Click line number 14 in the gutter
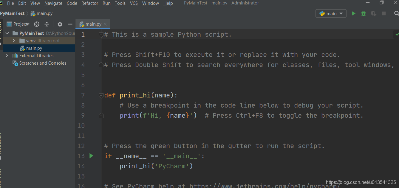This screenshot has width=399, height=188. pos(81,166)
